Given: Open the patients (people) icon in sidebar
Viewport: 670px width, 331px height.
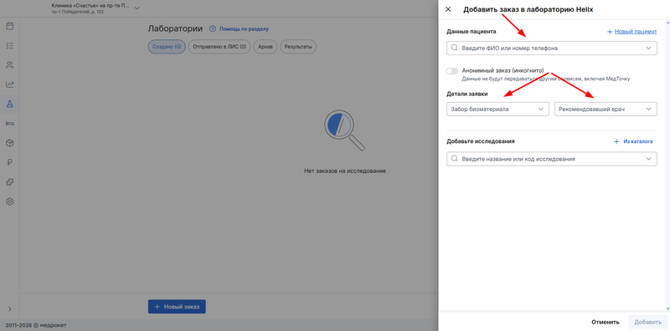Looking at the screenshot, I should tap(9, 65).
